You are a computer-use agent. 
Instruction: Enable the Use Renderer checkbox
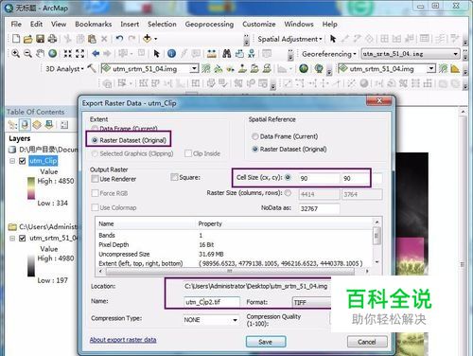pyautogui.click(x=95, y=179)
